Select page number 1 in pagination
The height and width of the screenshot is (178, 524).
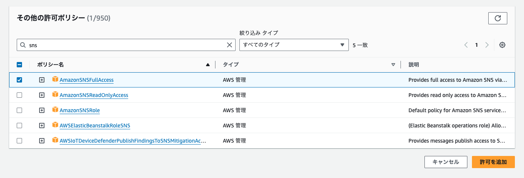point(477,45)
